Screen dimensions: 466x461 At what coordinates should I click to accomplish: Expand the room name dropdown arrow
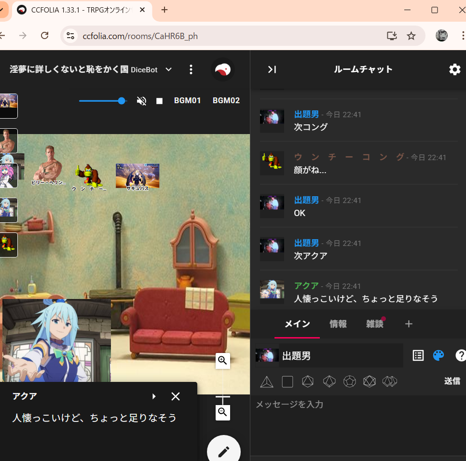click(169, 69)
